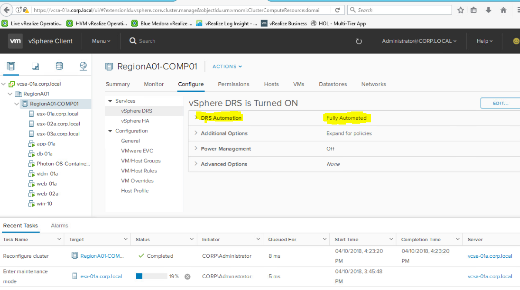520x290 pixels.
Task: Click the RegionA01-COMP01 cluster title icon
Action: [x=109, y=67]
